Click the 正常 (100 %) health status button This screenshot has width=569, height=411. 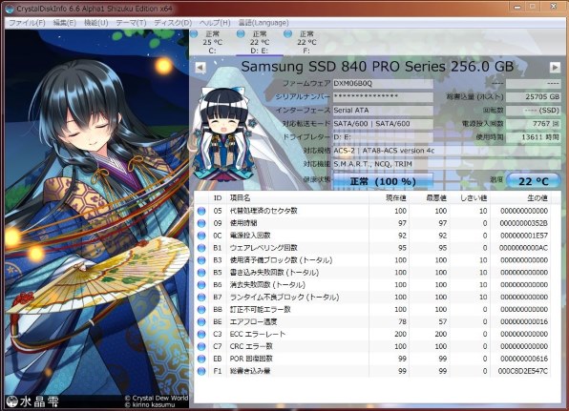point(383,181)
